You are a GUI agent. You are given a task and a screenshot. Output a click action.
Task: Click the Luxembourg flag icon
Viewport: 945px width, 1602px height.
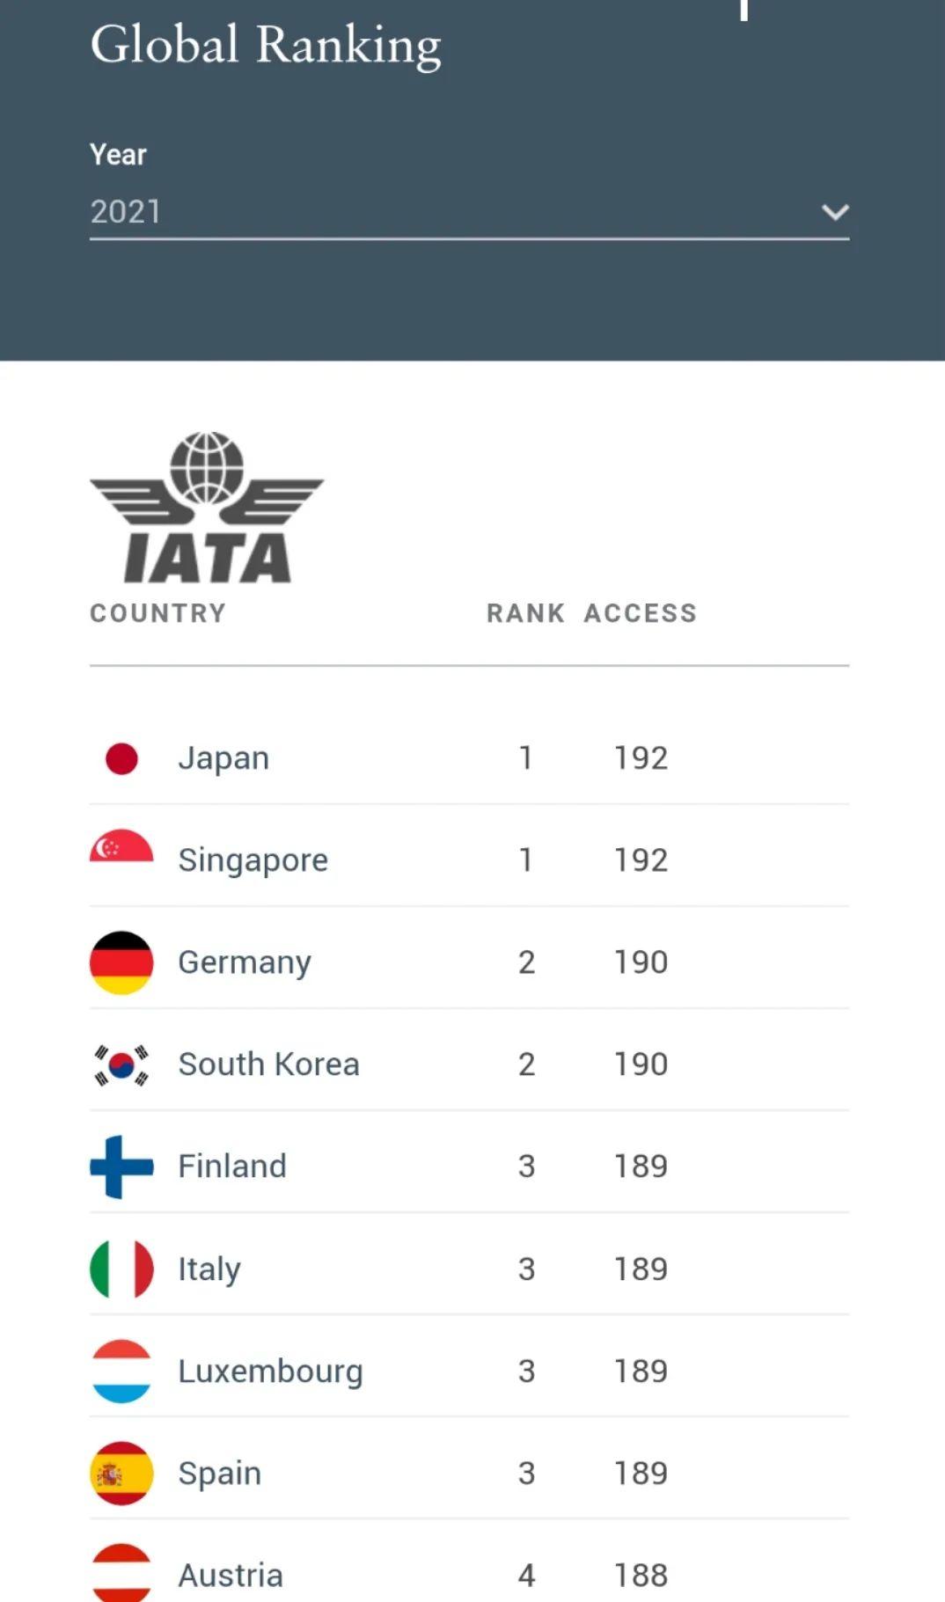(121, 1371)
